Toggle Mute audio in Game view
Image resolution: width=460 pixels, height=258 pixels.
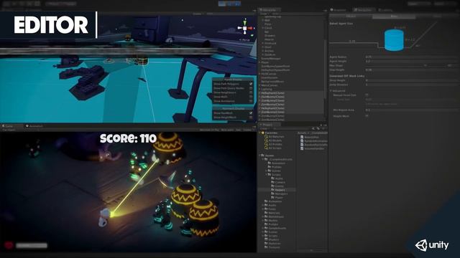227,130
